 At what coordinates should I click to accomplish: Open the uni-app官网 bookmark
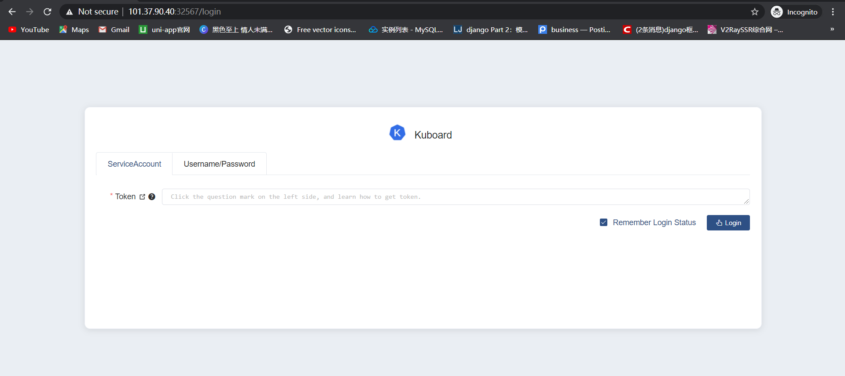[x=164, y=29]
